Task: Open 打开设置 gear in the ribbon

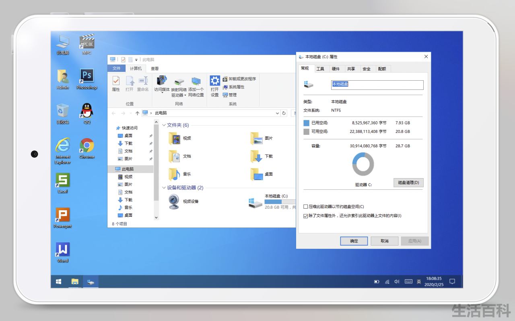Action: (x=215, y=86)
